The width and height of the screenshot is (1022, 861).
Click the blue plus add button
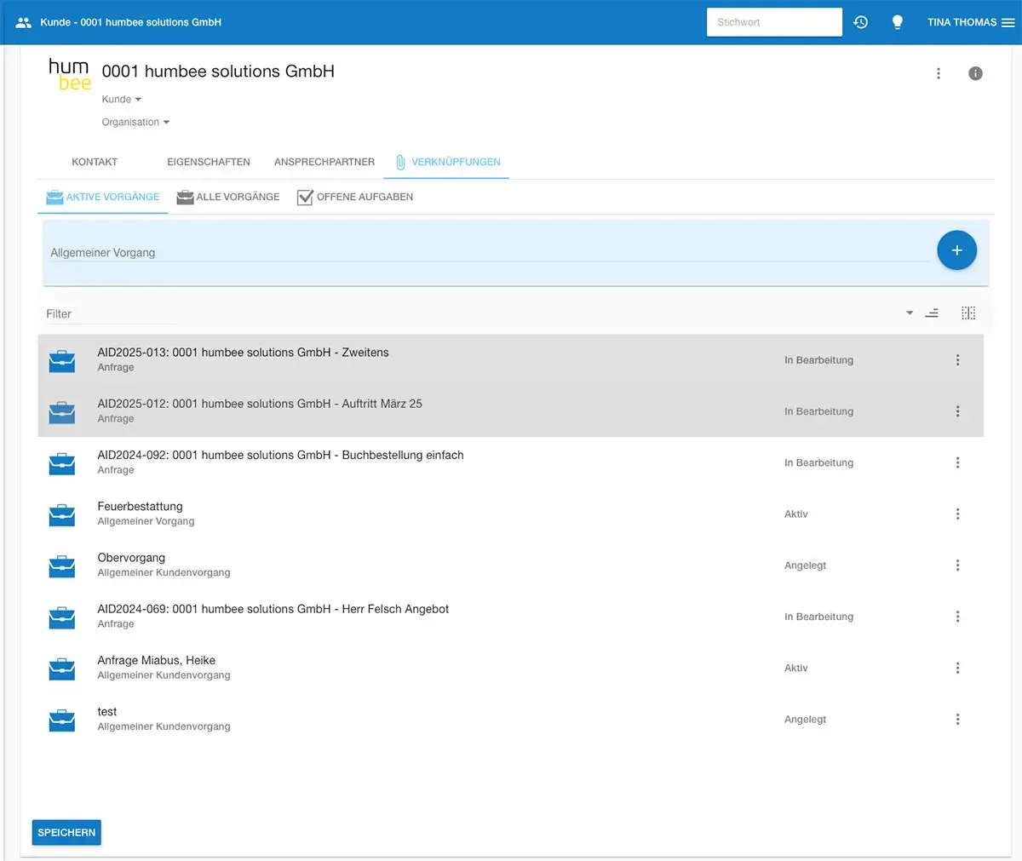tap(956, 250)
